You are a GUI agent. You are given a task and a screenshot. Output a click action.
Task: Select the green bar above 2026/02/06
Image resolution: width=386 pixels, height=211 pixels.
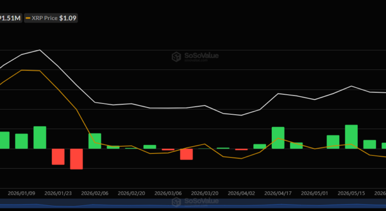(95, 141)
